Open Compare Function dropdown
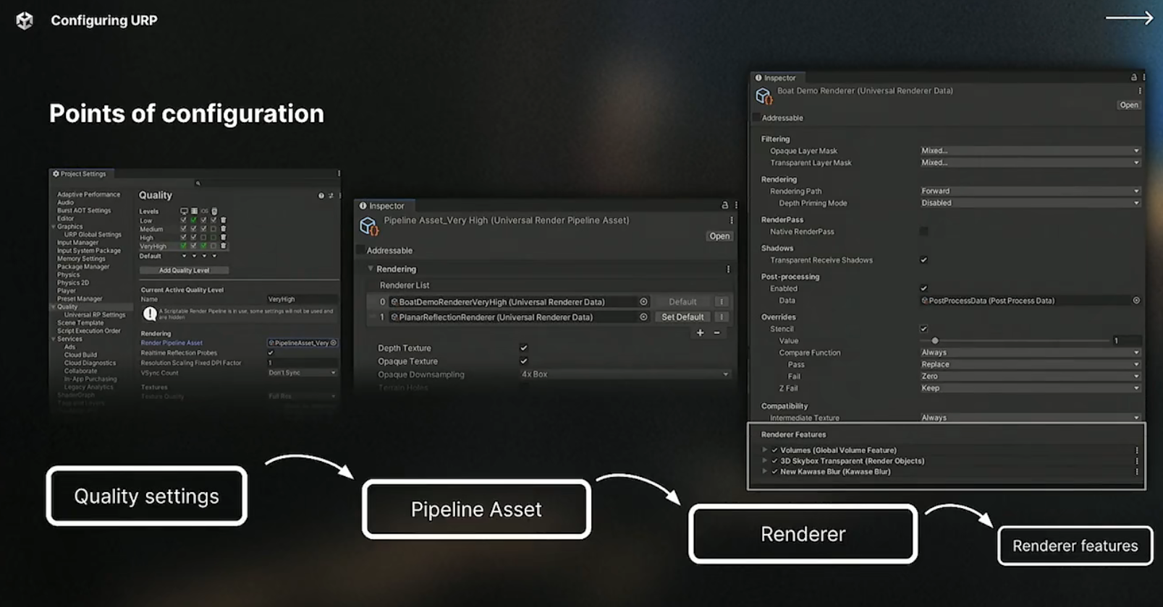Image resolution: width=1163 pixels, height=607 pixels. tap(1030, 353)
